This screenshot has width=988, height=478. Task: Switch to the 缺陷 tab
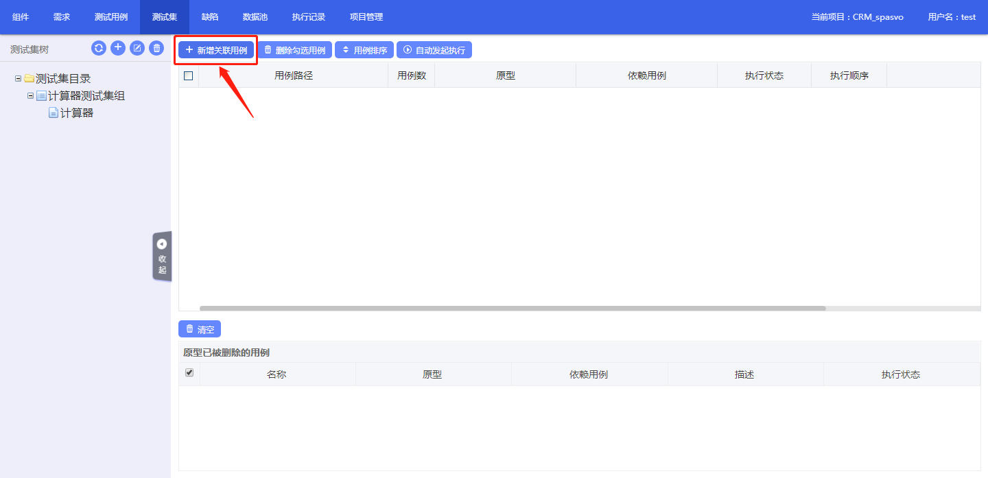pos(209,16)
